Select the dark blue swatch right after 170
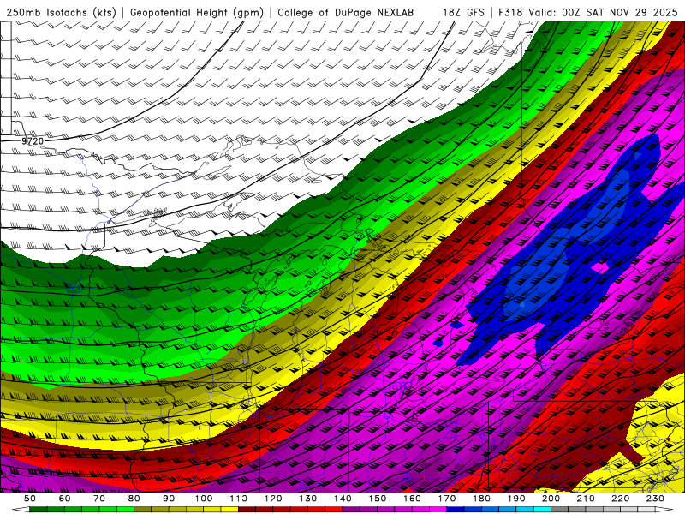The width and height of the screenshot is (685, 514). coord(456,510)
